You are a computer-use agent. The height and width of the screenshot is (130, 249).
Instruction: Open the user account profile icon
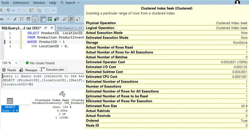pyautogui.click(x=237, y=2)
